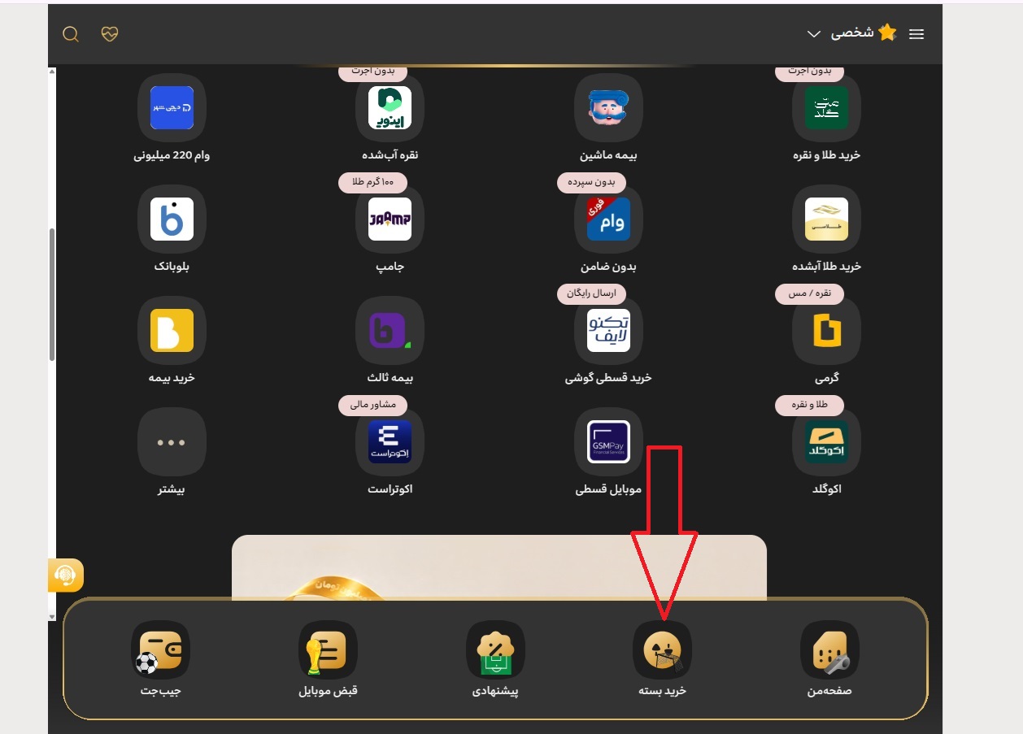Open the خرید بیمه icon
This screenshot has height=734, width=1023.
(172, 330)
